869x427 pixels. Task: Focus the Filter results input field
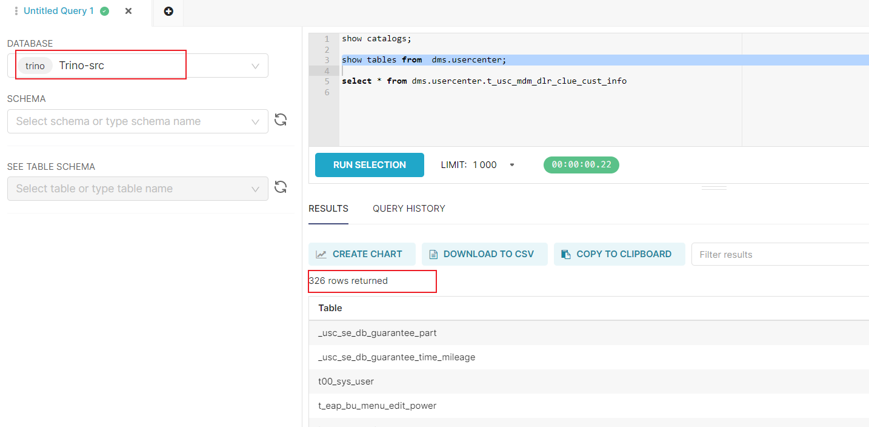(780, 254)
